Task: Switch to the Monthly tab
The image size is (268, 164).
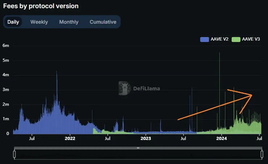Action: click(69, 22)
